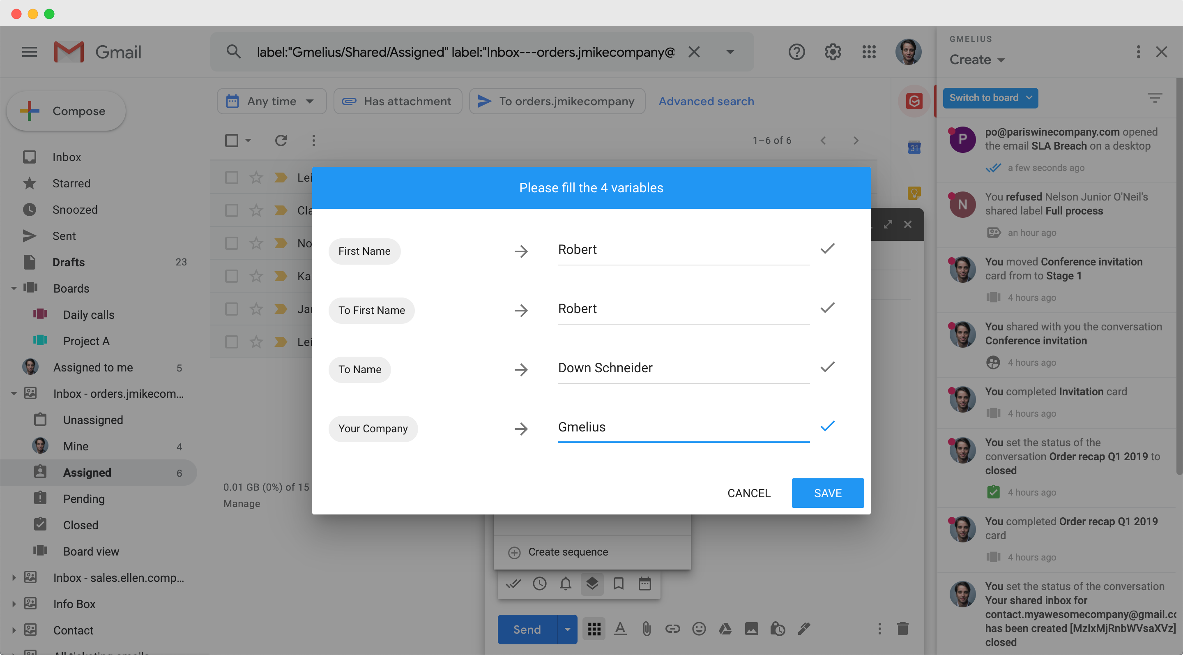Discard draft with the trash icon
The height and width of the screenshot is (655, 1183).
[902, 629]
